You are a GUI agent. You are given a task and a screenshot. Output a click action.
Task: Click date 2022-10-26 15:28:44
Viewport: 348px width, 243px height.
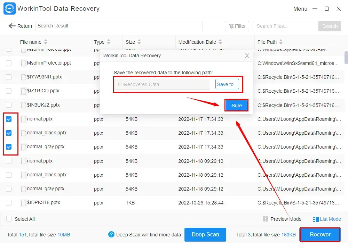(201, 203)
